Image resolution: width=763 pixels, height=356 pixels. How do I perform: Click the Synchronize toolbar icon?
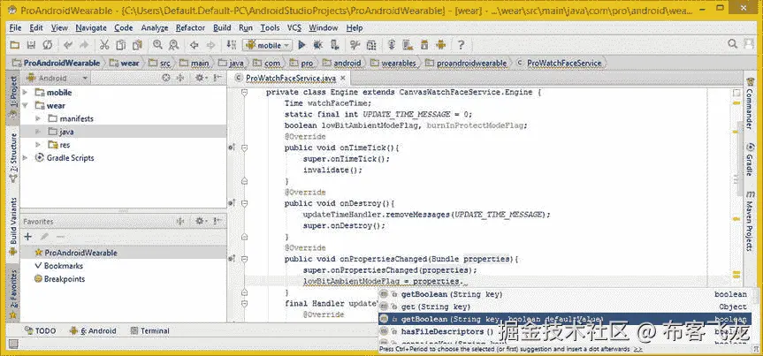(47, 45)
